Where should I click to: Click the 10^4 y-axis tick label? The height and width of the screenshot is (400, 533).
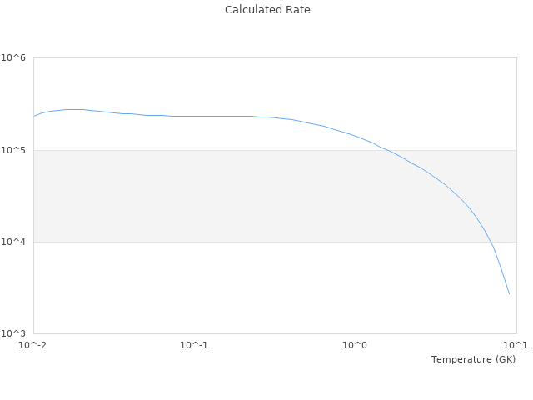click(14, 242)
